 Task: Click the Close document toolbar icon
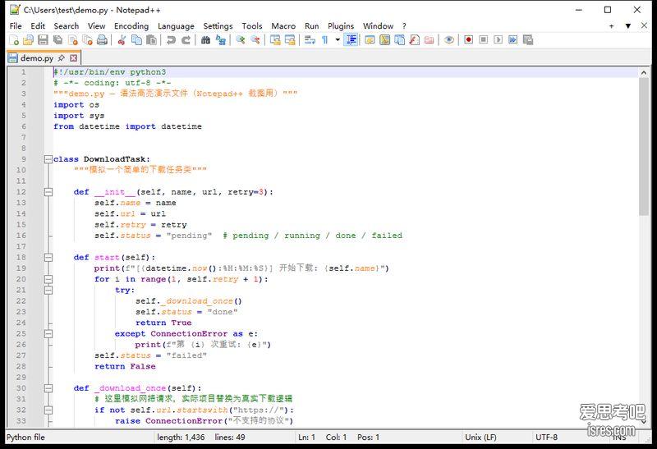point(73,39)
